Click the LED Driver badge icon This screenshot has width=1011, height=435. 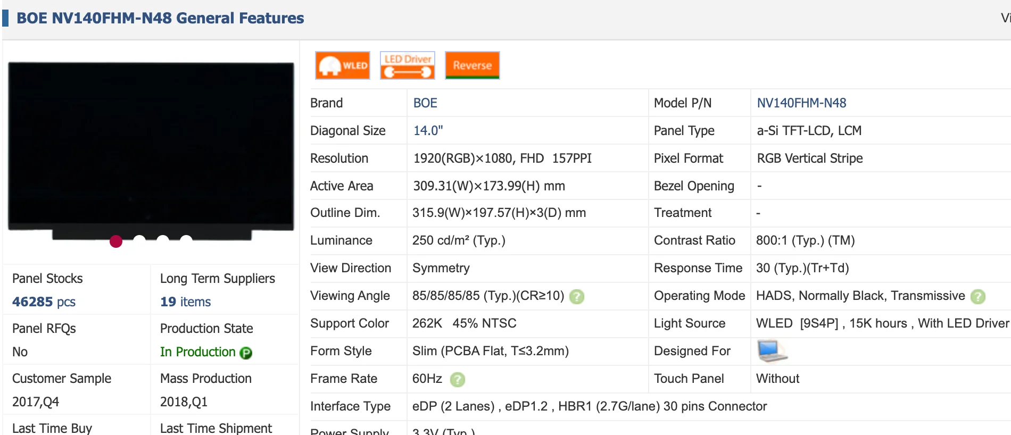point(408,65)
